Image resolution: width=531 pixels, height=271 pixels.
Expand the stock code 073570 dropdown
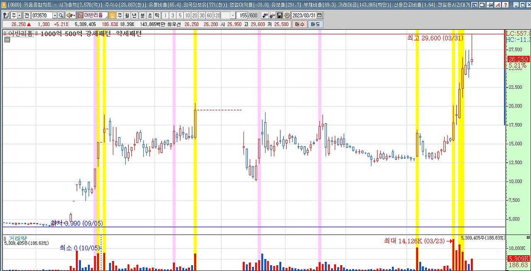(54, 15)
